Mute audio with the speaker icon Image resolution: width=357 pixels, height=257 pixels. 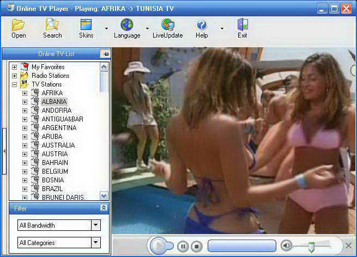(x=286, y=246)
